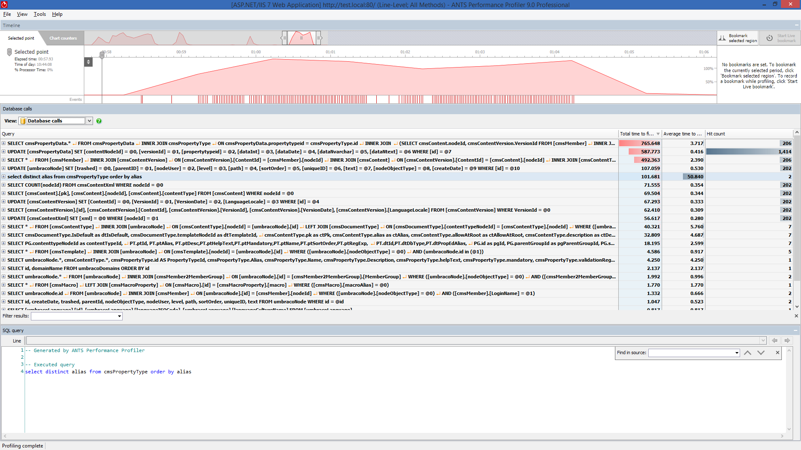Click previous line arrow in SQL query panel
Image resolution: width=801 pixels, height=450 pixels.
click(774, 340)
